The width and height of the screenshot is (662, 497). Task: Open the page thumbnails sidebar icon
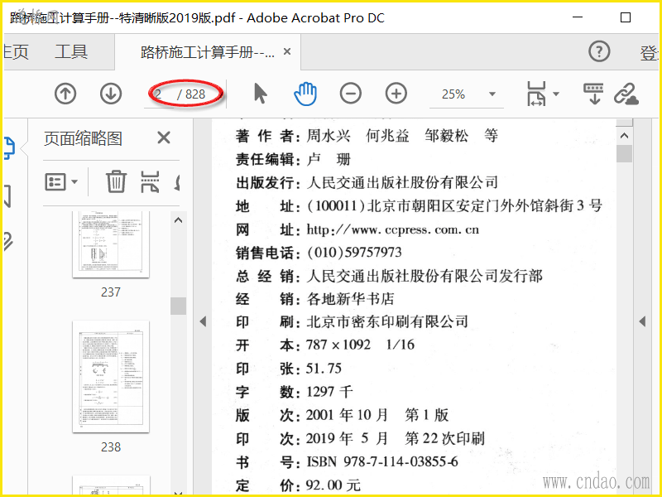pos(9,148)
